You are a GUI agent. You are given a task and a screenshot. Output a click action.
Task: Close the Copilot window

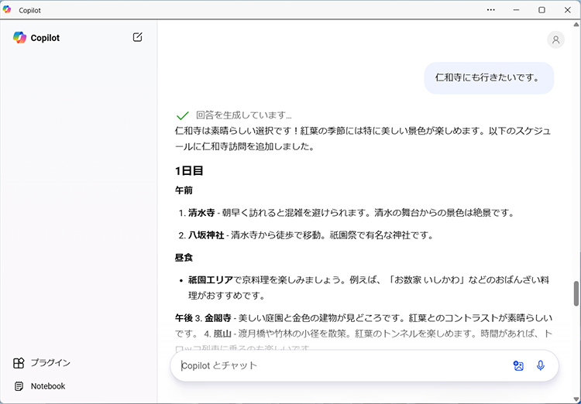coord(567,9)
